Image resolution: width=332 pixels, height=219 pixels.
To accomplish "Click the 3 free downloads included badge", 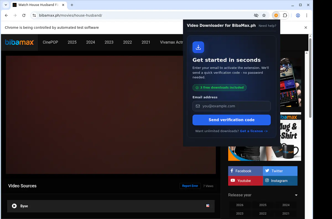I will pyautogui.click(x=220, y=87).
